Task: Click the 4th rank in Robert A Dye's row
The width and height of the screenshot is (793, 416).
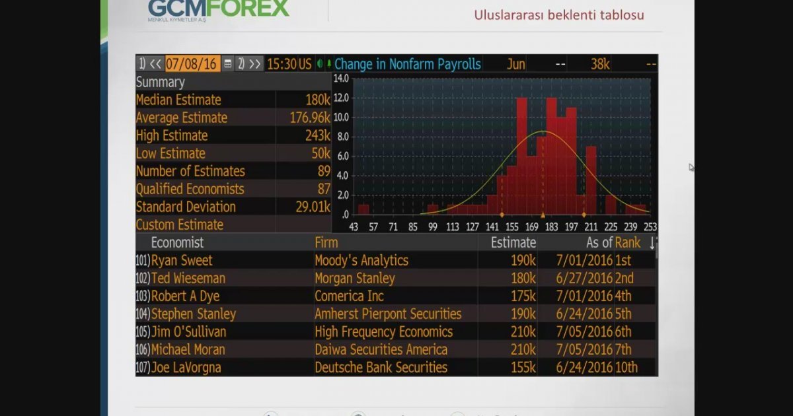Action: click(x=624, y=296)
